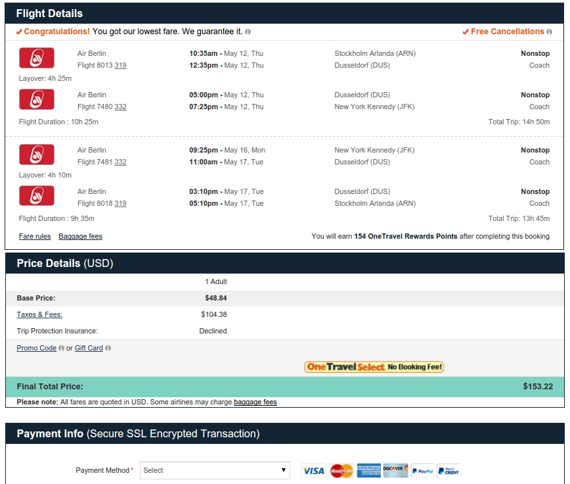Click the Air Berlin logo for Flight 7481
Screen dimensions: 570x484
point(37,155)
